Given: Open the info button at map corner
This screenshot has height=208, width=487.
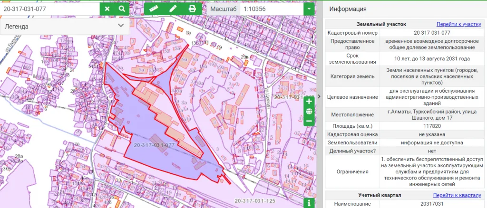Looking at the screenshot, I should (x=310, y=203).
